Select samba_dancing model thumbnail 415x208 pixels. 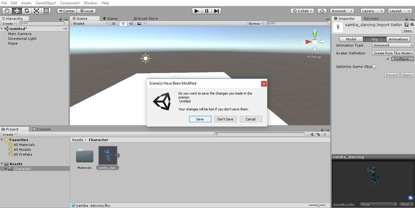[108, 155]
